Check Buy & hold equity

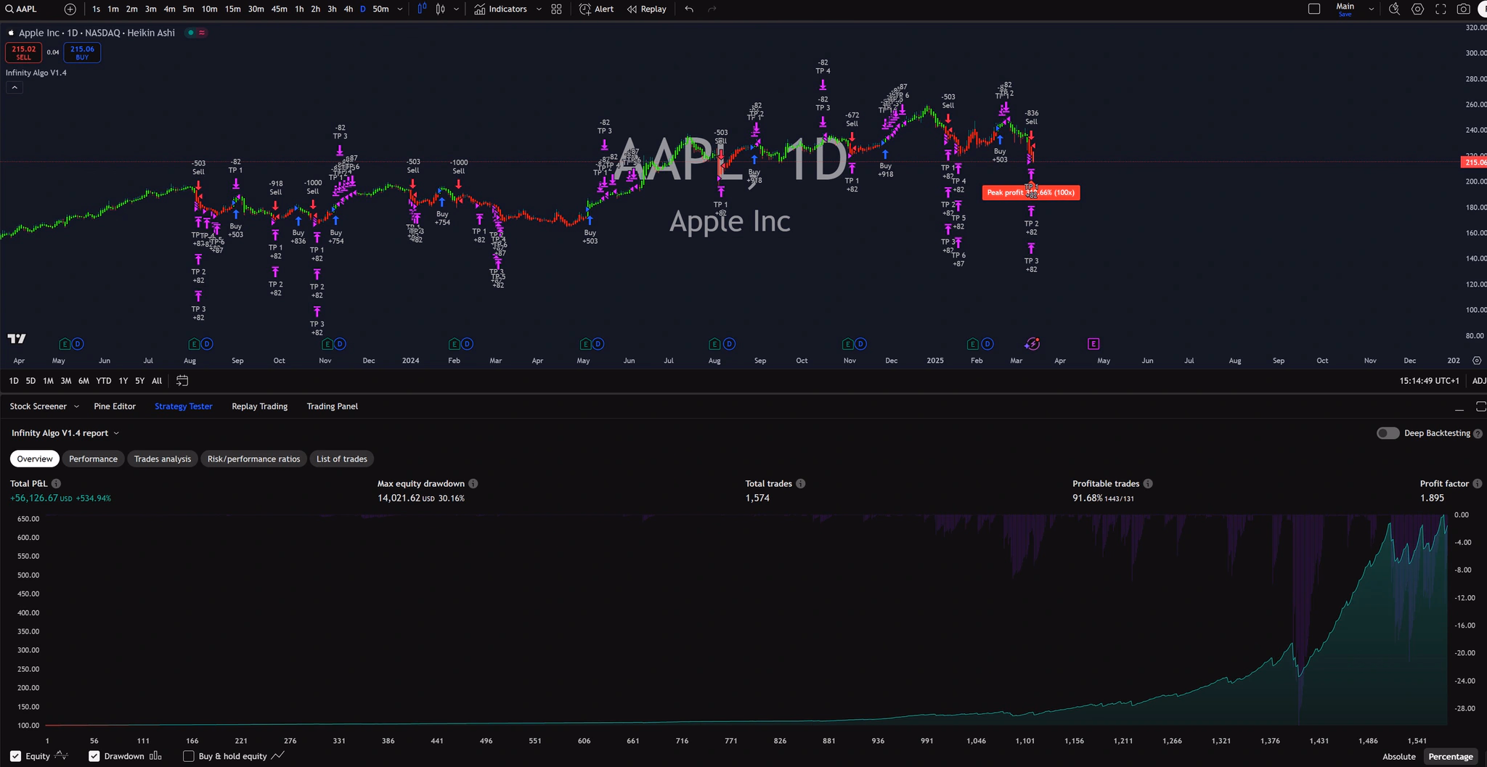tap(189, 756)
